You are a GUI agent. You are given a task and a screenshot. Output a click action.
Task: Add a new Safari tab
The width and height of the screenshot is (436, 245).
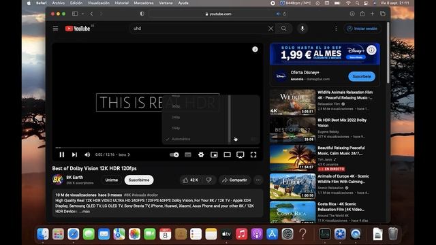(372, 14)
